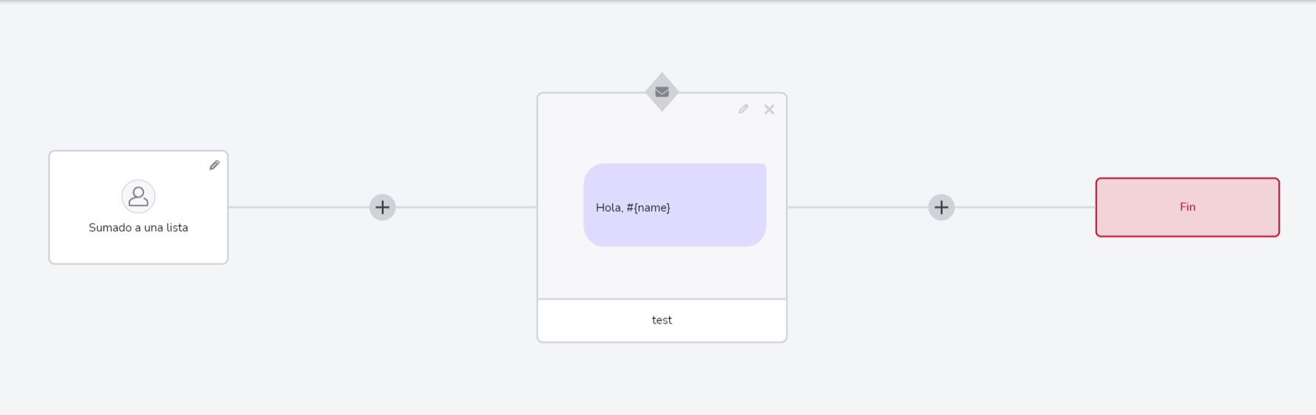Click the 'test' label footer of email node
Image resolution: width=1316 pixels, height=415 pixels.
662,320
